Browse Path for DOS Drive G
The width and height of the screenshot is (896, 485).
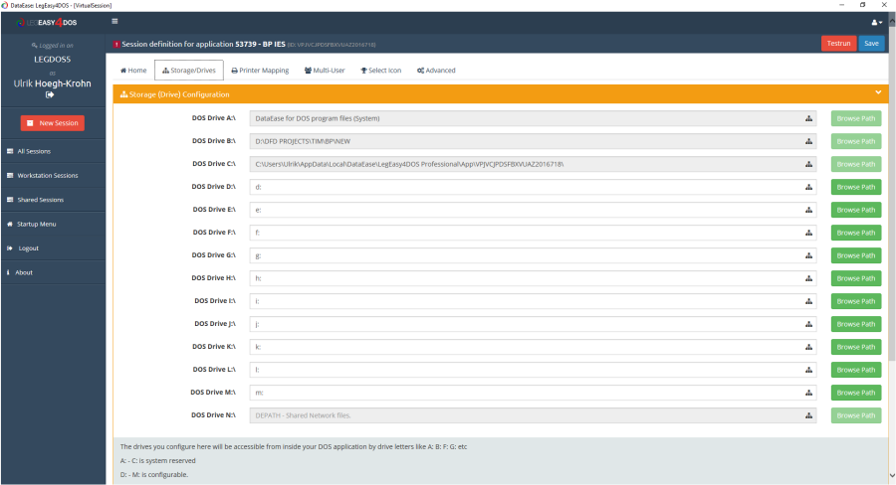(x=856, y=255)
